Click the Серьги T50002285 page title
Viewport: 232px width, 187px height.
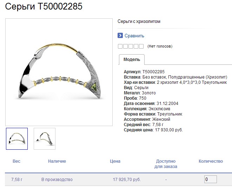[44, 6]
